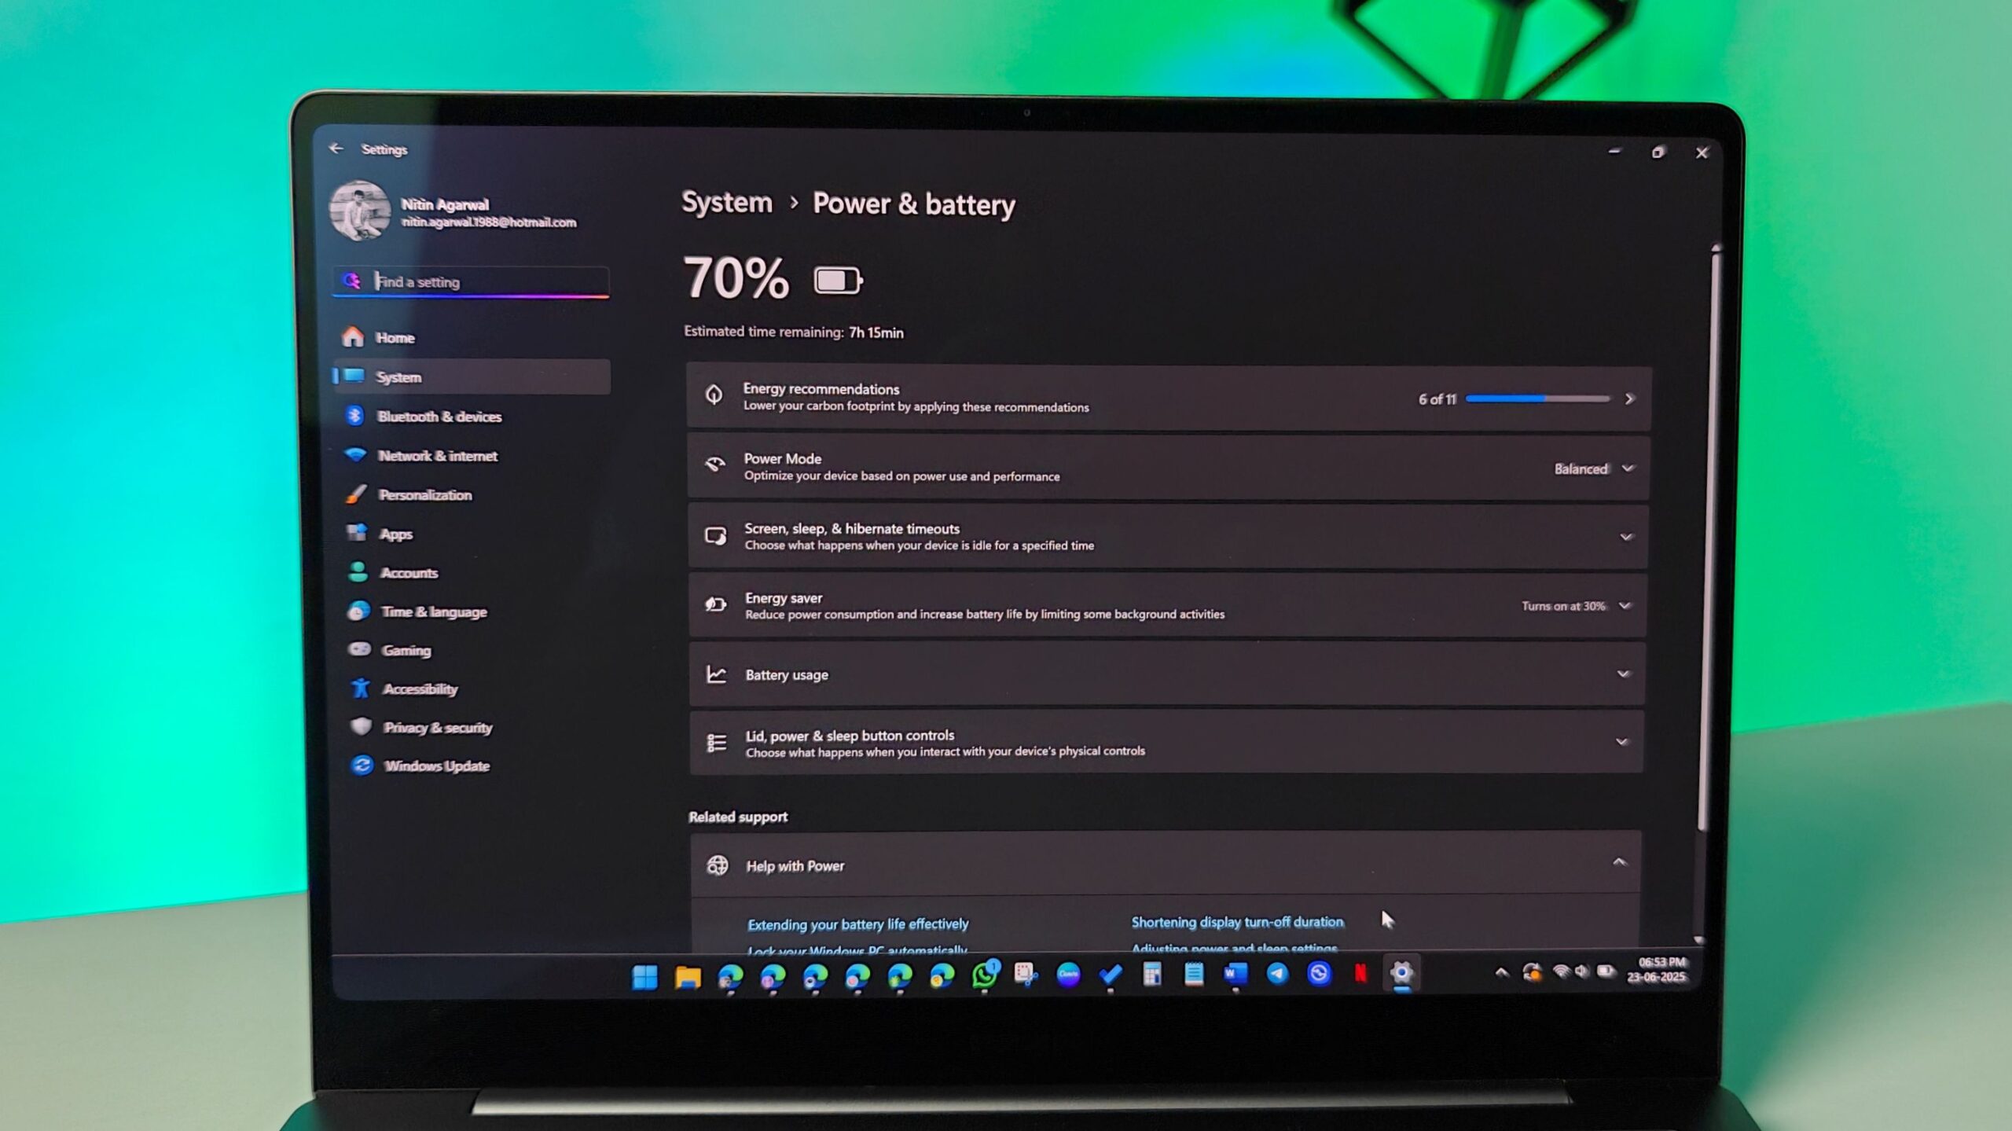Open Shortening display turn-off duration link
The image size is (2012, 1131).
1237,921
